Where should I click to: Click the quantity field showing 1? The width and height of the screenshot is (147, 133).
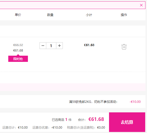click(x=51, y=46)
